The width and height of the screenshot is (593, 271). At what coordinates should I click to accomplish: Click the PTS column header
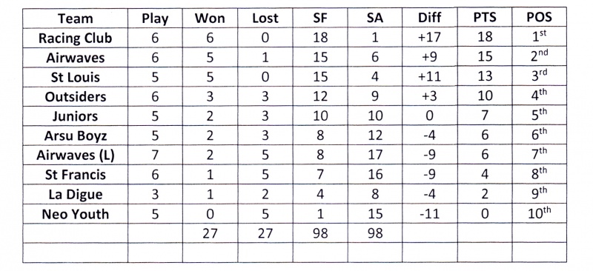[x=485, y=17]
